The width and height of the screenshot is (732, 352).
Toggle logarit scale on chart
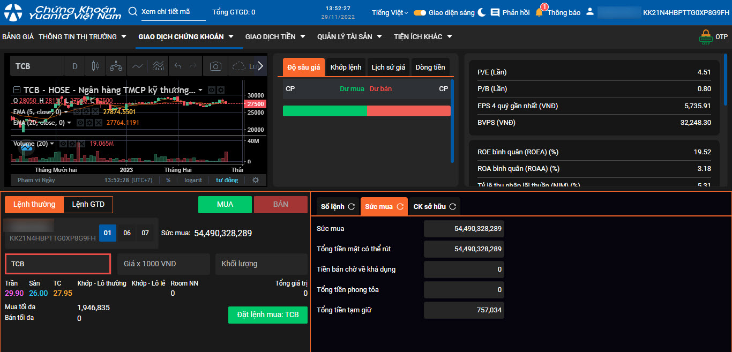193,180
